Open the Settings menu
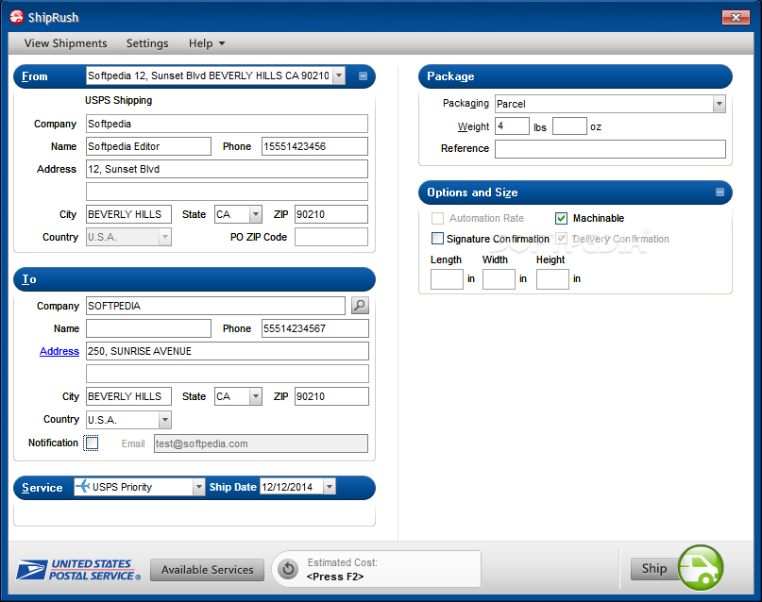 pos(147,43)
